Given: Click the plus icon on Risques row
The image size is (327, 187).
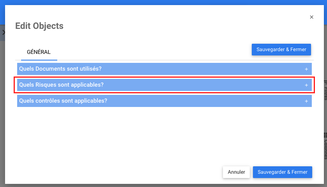Looking at the screenshot, I should click(x=306, y=85).
